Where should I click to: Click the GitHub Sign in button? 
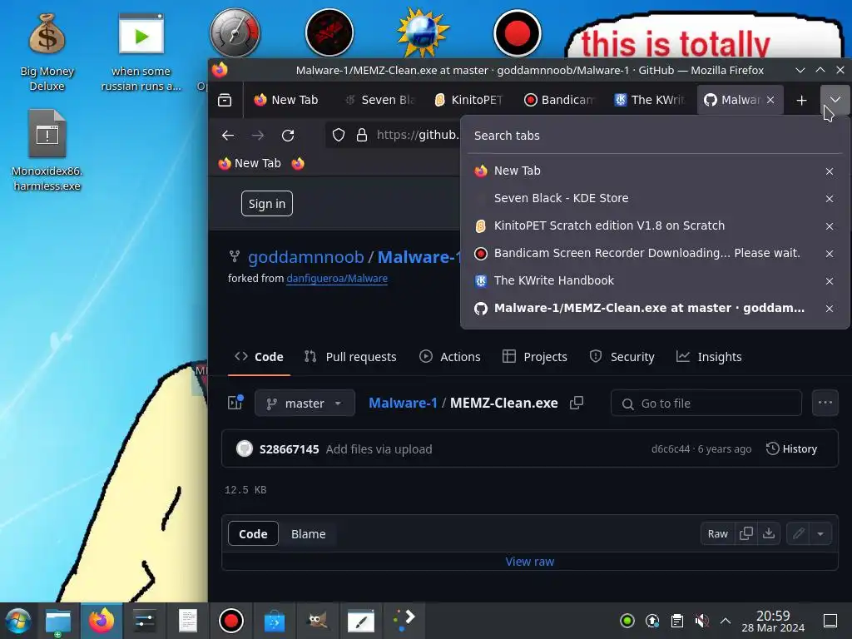point(267,204)
